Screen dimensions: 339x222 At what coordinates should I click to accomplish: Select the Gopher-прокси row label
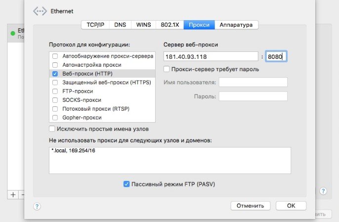82,118
